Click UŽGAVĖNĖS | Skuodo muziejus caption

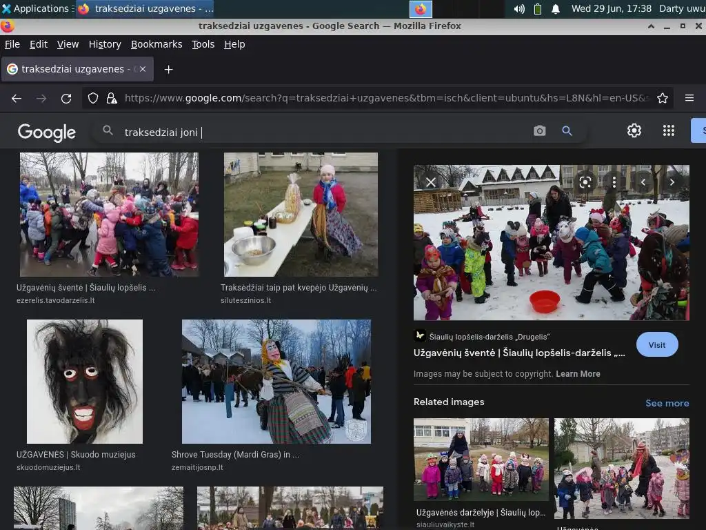(76, 455)
